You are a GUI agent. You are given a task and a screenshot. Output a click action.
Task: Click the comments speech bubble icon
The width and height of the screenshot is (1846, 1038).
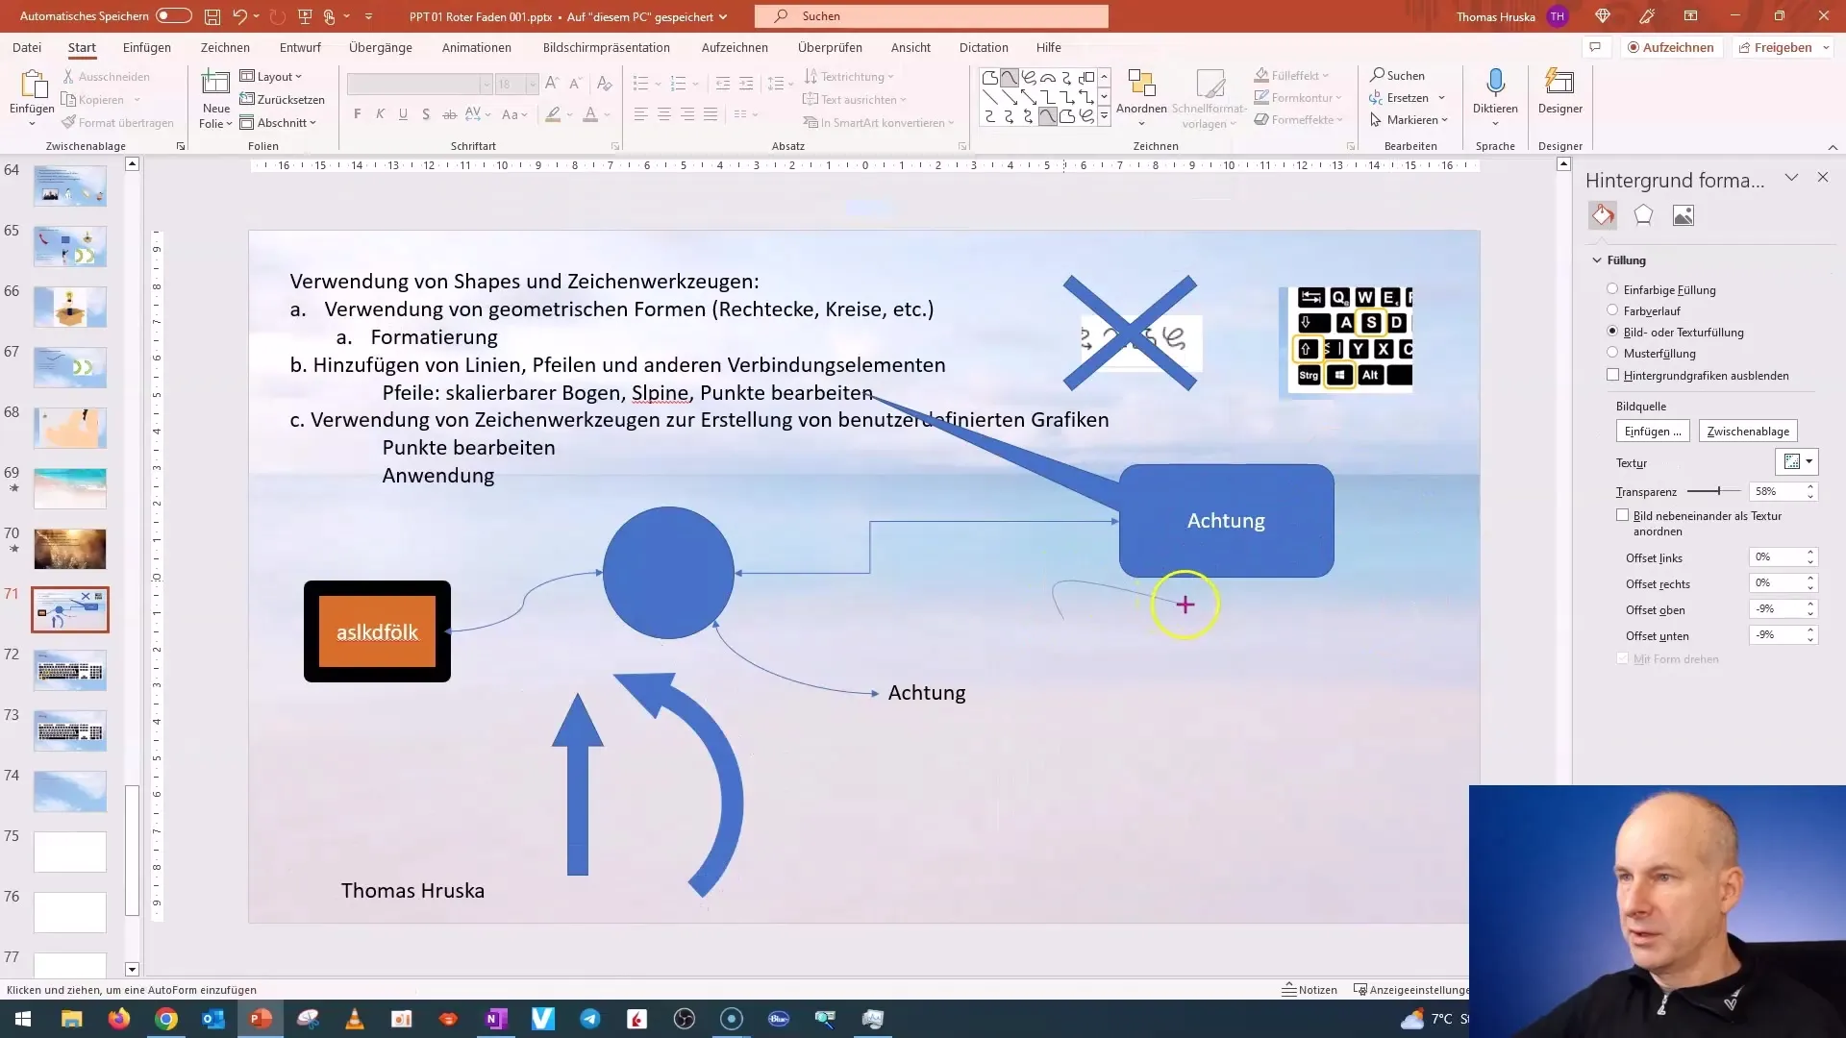1595,47
